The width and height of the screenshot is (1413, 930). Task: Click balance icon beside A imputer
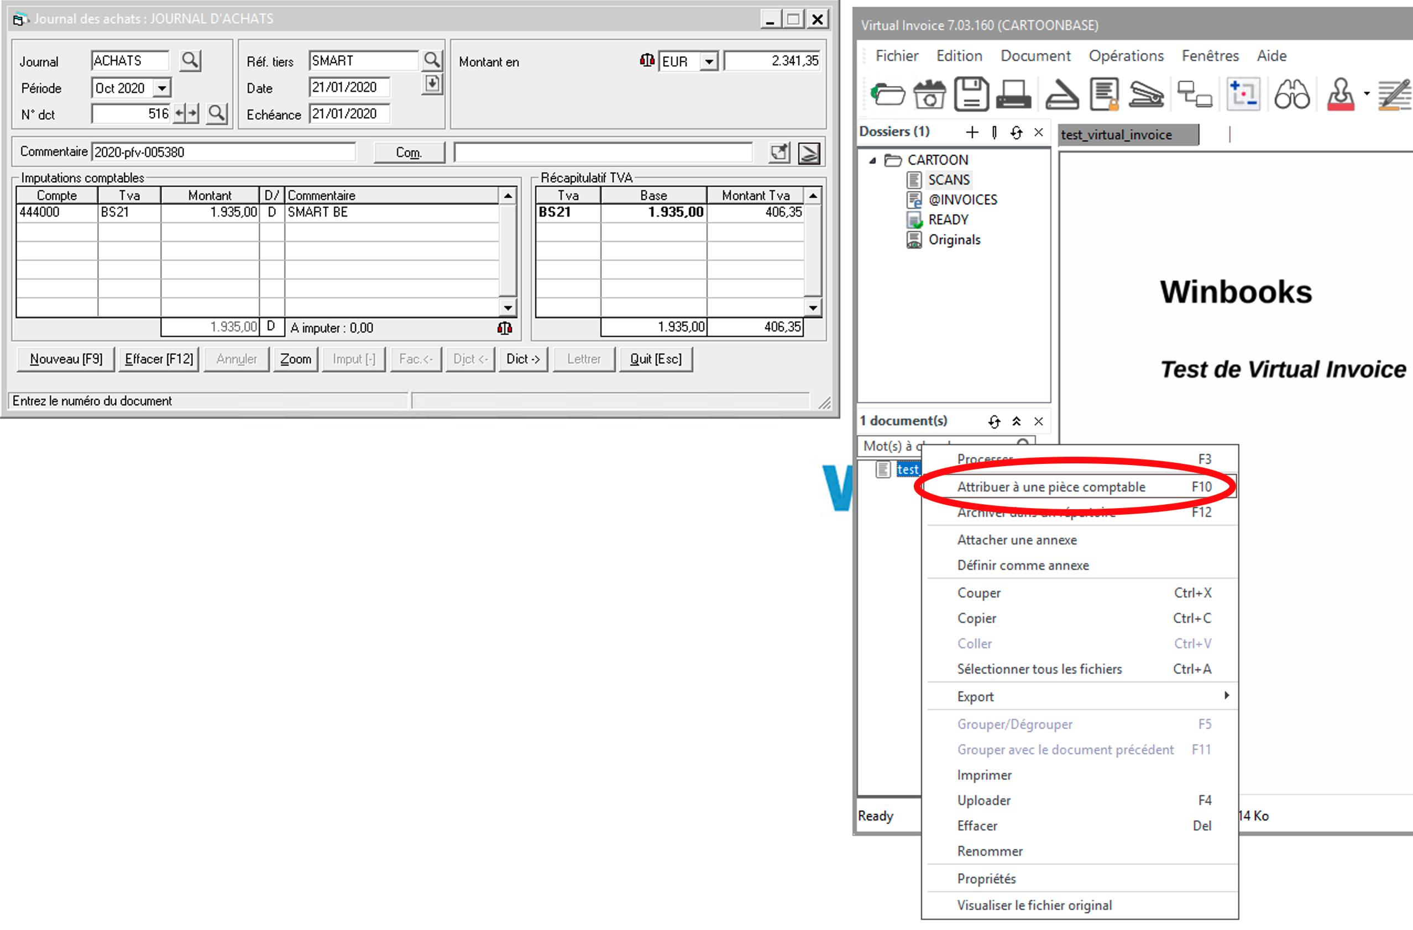505,327
